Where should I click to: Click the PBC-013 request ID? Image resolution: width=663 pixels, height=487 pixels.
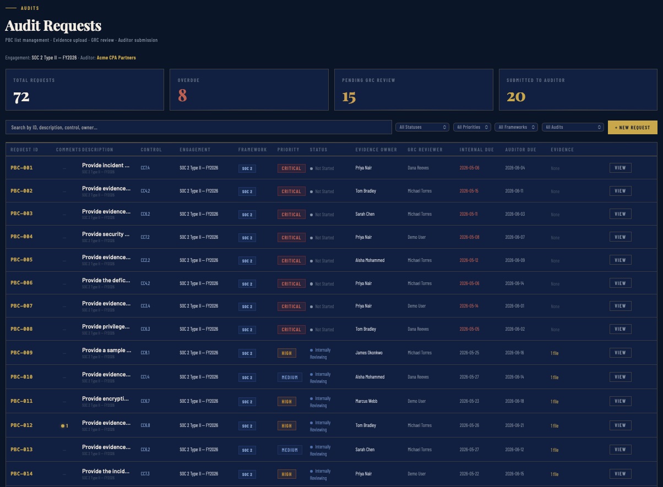pos(21,450)
